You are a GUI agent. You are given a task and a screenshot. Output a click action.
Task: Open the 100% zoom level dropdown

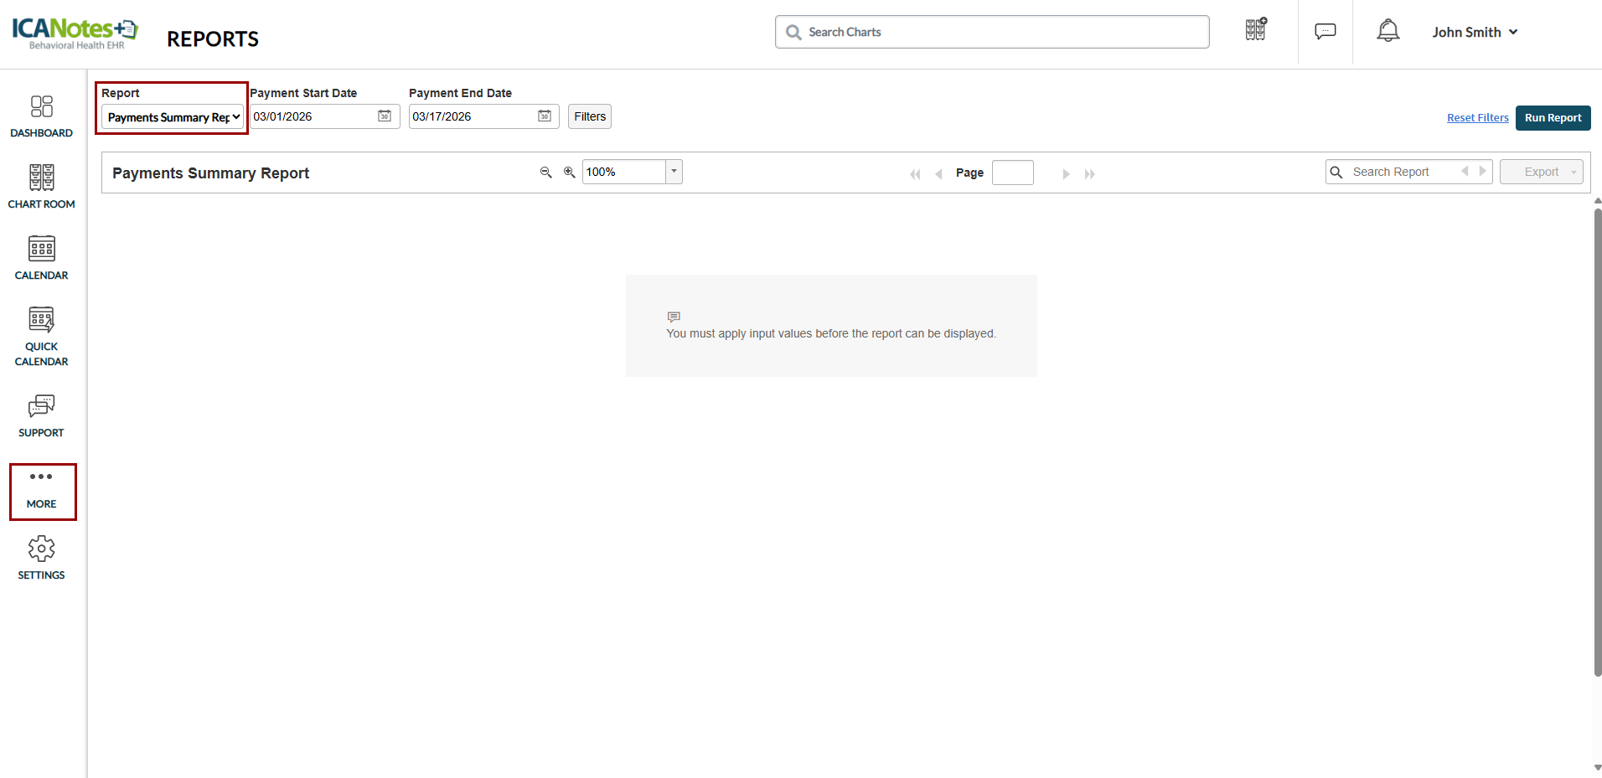(674, 172)
